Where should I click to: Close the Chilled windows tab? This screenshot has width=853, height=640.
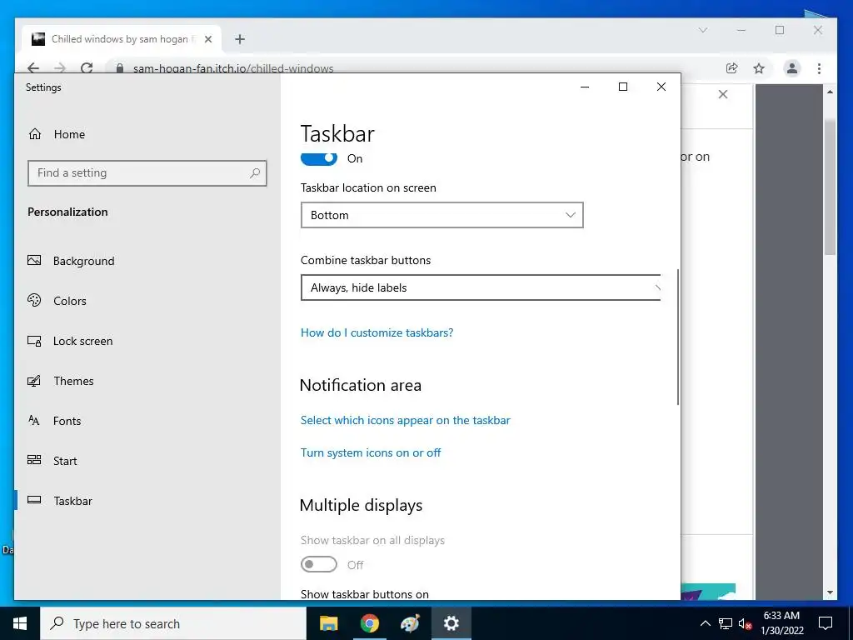pos(207,39)
